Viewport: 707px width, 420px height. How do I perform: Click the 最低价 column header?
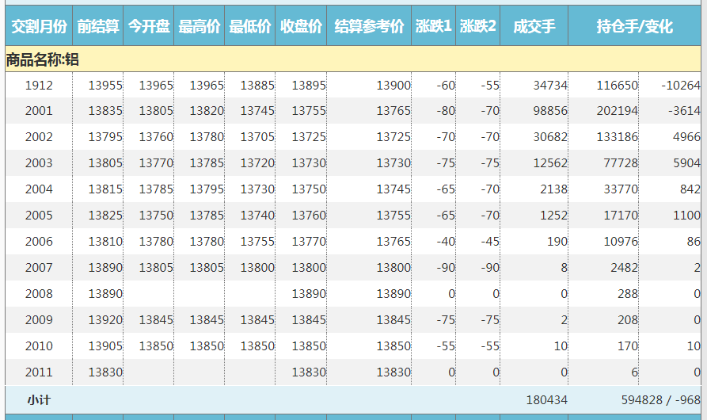[x=250, y=26]
